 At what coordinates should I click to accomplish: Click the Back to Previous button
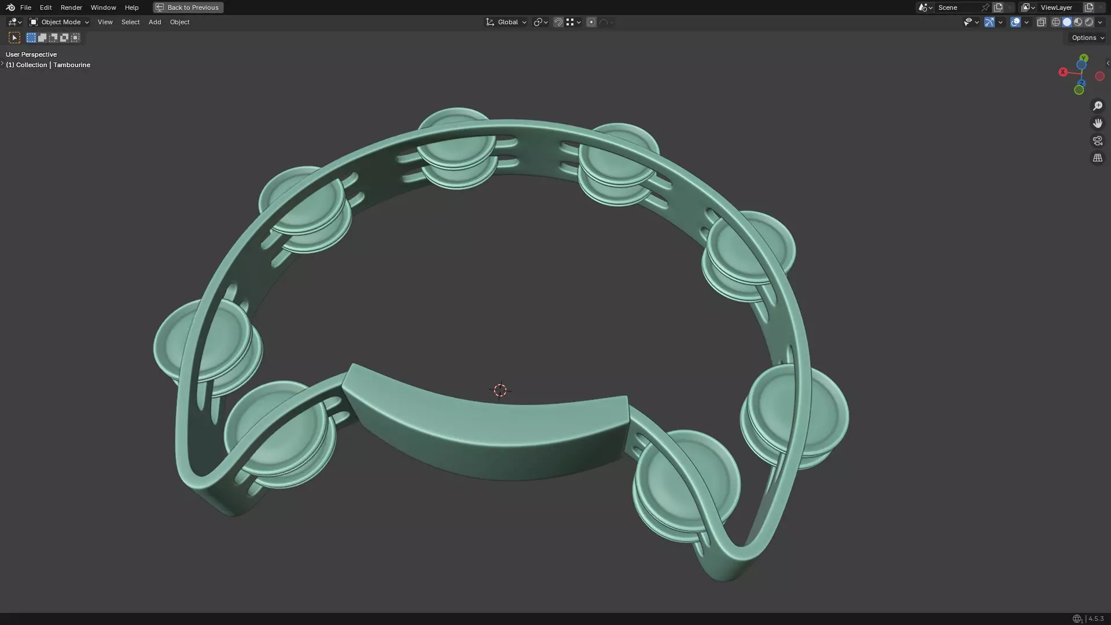(x=188, y=8)
